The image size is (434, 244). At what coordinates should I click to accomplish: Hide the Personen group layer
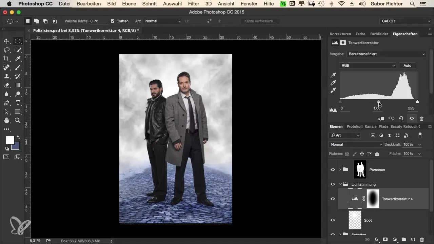[x=333, y=169]
